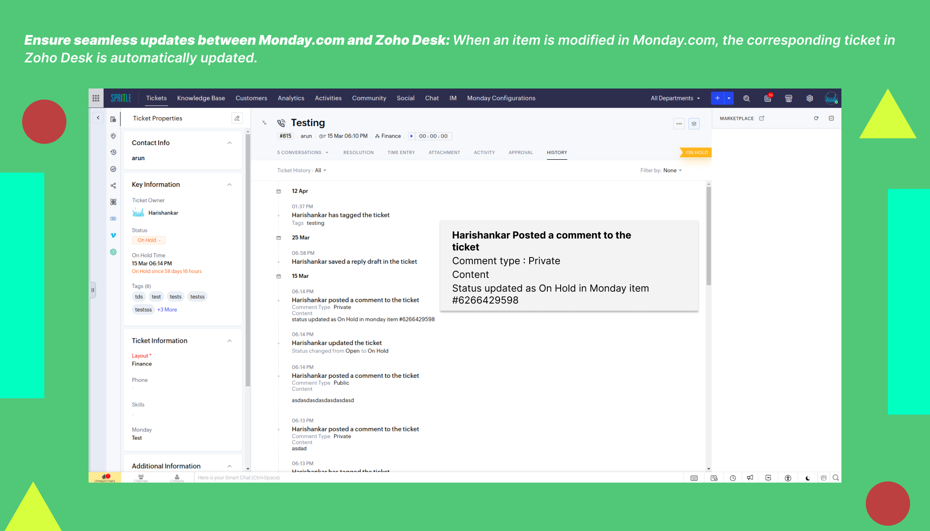Click the tds tag
930x531 pixels.
tap(139, 297)
